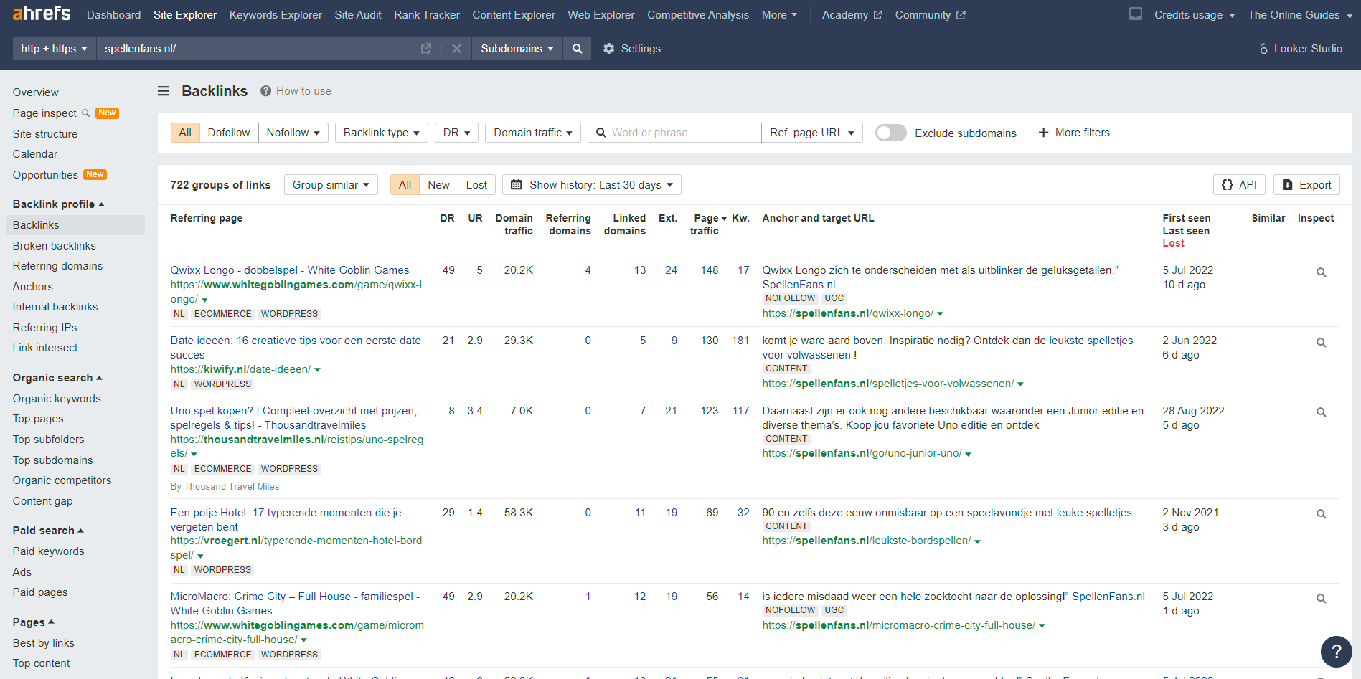Select the Dofollow link filter
The height and width of the screenshot is (679, 1361).
tap(228, 133)
